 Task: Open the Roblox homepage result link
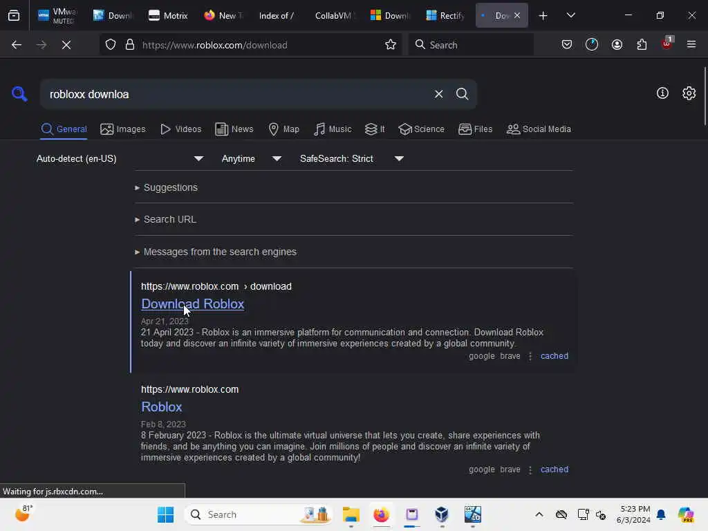click(x=162, y=407)
